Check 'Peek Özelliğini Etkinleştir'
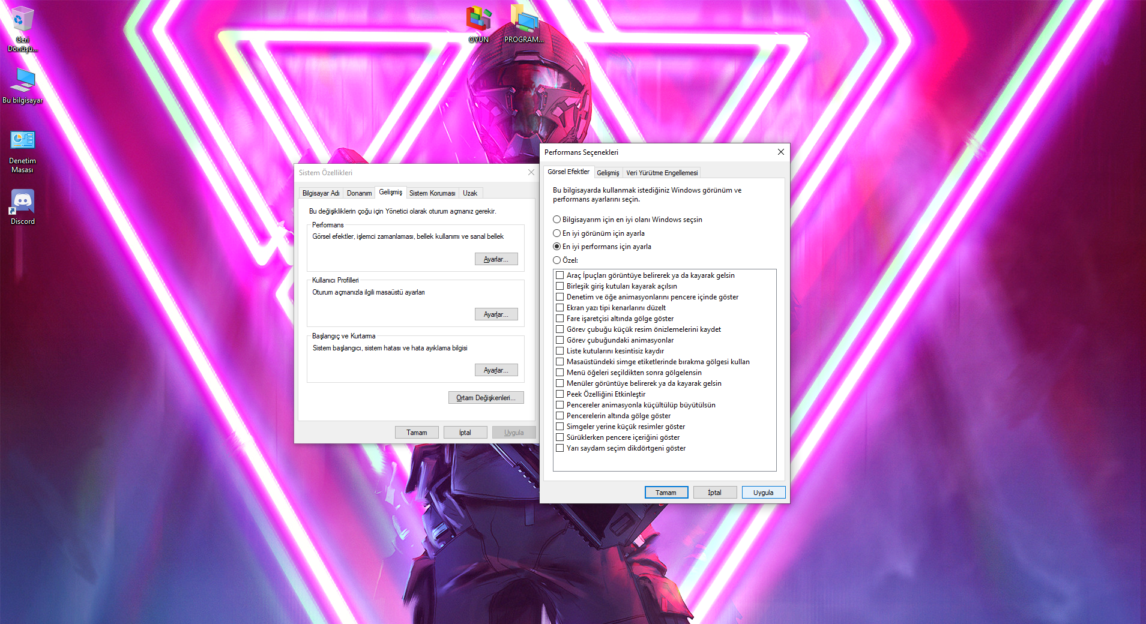1146x624 pixels. point(559,394)
